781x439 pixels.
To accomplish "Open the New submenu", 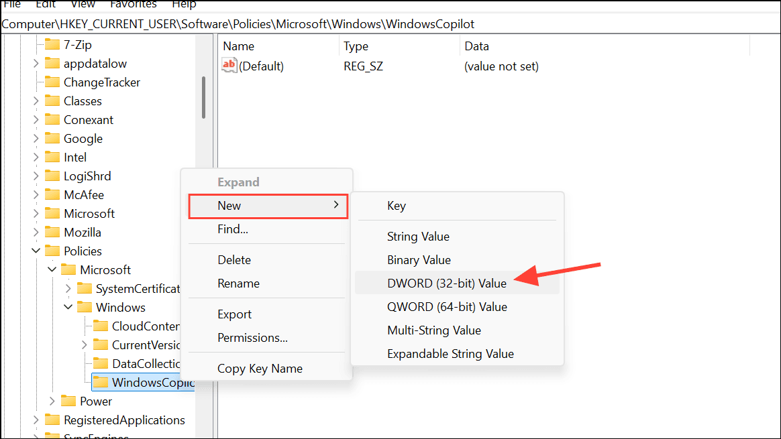I will [x=268, y=206].
